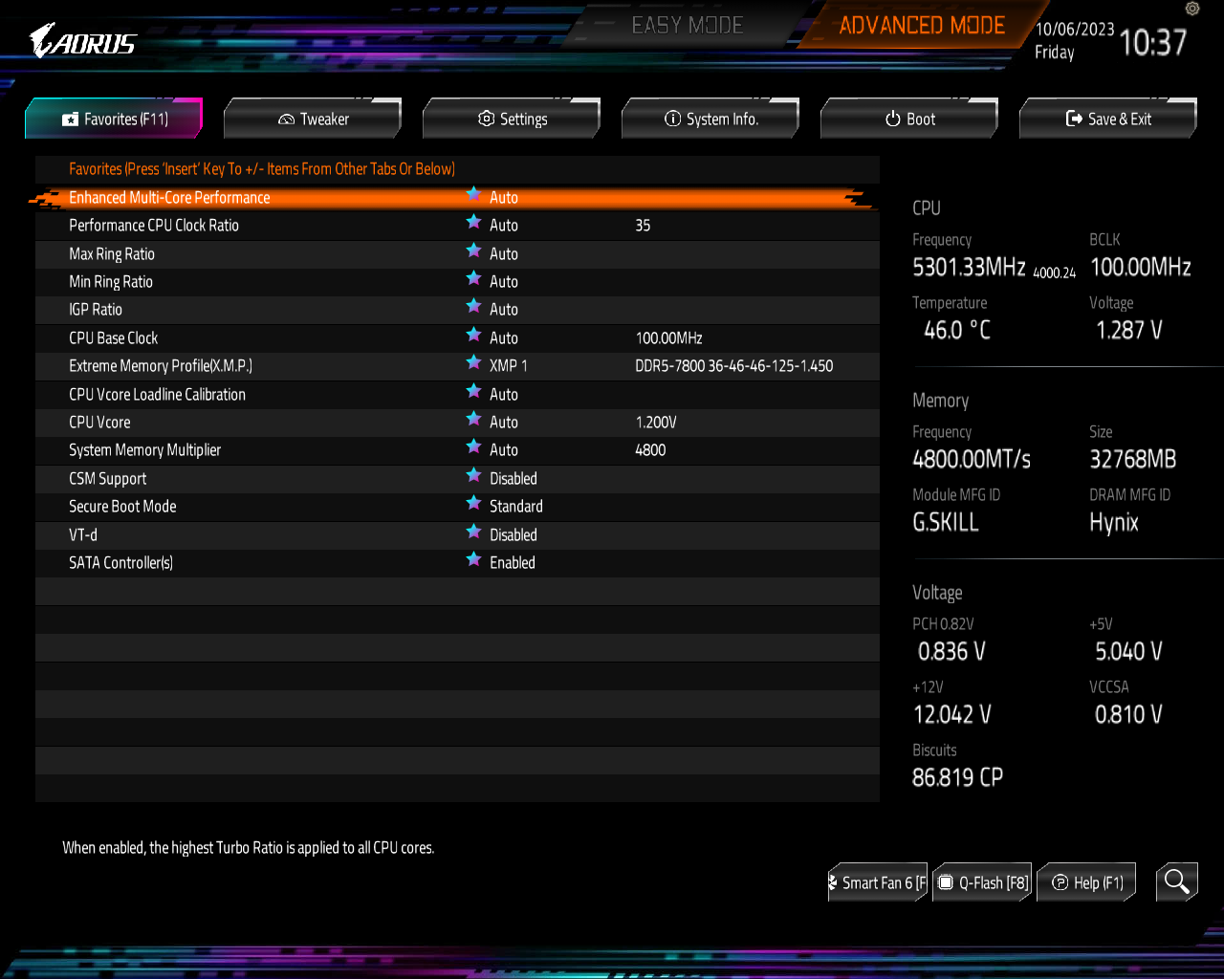This screenshot has width=1224, height=979.
Task: Click the star icon in CPU Vcore row
Action: (473, 419)
